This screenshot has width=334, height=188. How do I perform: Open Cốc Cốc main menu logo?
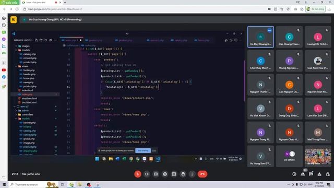[9, 2]
